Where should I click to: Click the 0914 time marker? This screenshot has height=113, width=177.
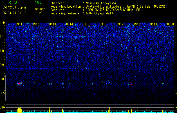click(70, 24)
